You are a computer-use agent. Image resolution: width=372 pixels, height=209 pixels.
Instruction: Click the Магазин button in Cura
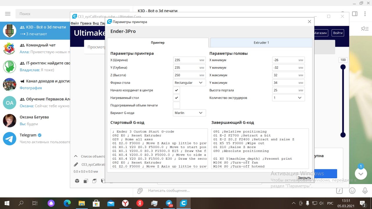(321, 33)
